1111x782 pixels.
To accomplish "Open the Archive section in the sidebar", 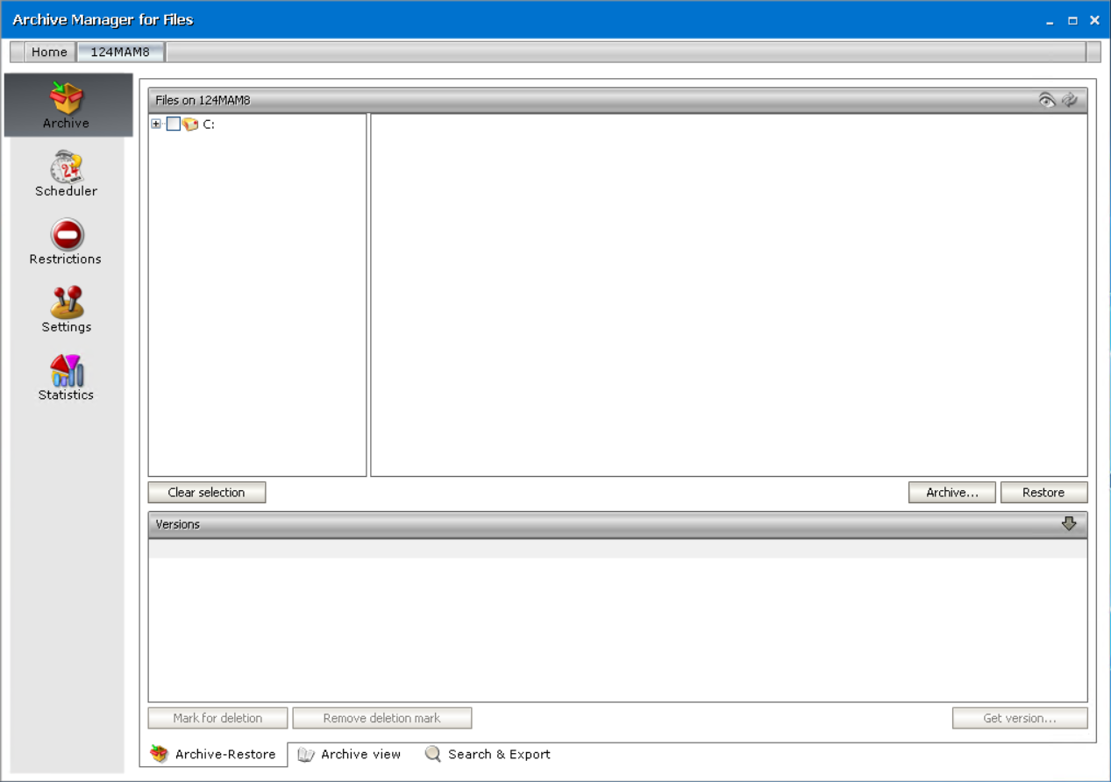I will [66, 105].
